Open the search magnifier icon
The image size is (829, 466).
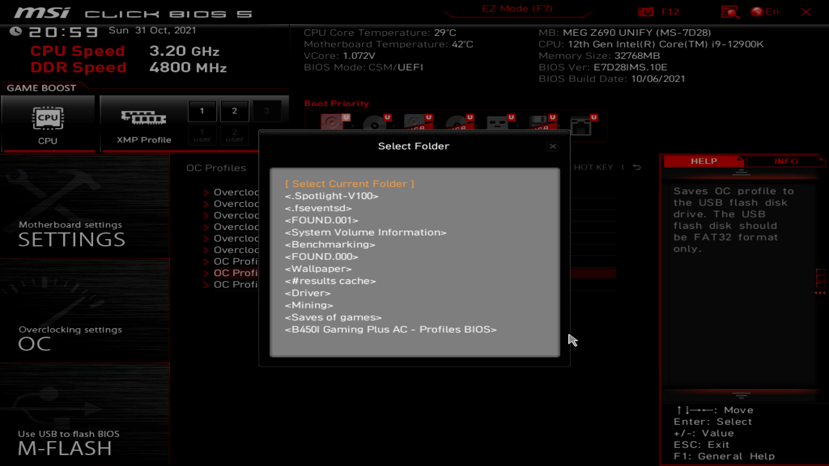point(730,12)
